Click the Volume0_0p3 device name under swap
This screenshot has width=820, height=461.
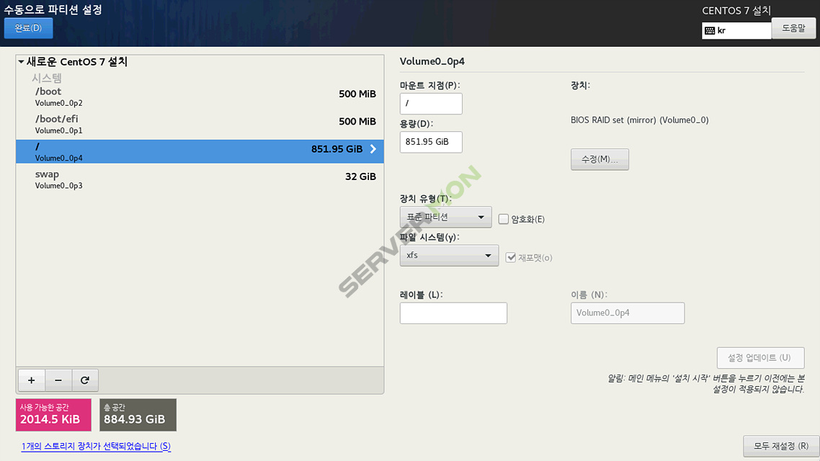pyautogui.click(x=58, y=186)
